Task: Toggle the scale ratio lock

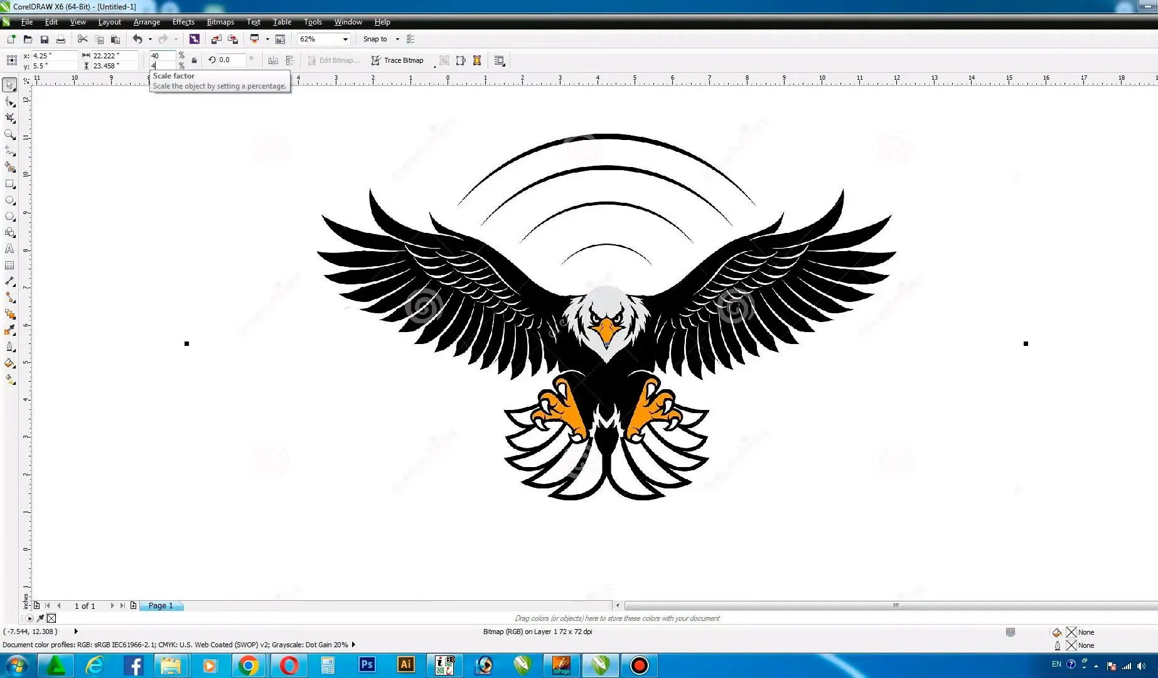Action: 194,60
